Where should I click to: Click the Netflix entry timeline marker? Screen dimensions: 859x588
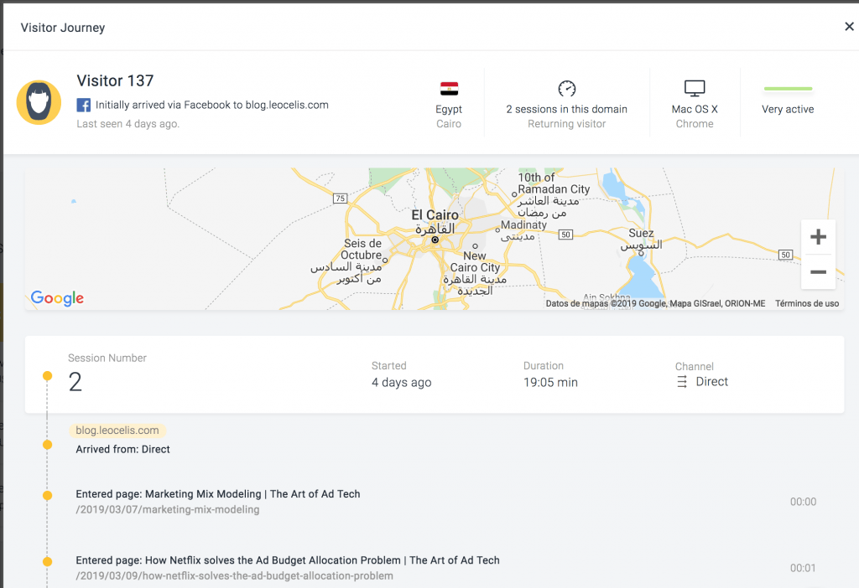48,562
